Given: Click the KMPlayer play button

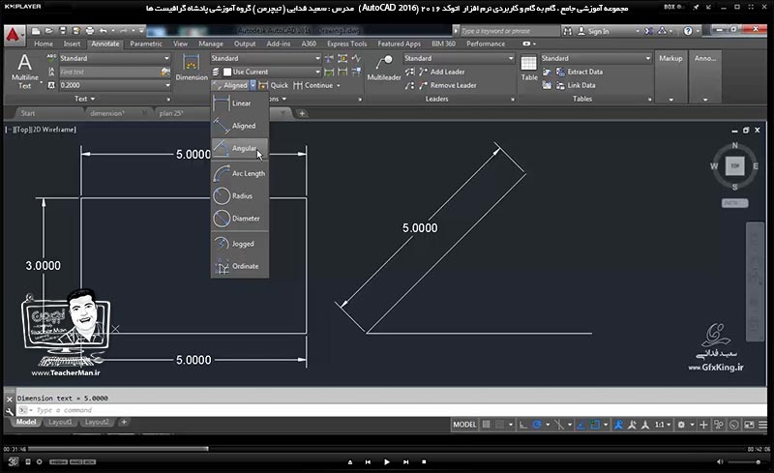Looking at the screenshot, I should 387,462.
